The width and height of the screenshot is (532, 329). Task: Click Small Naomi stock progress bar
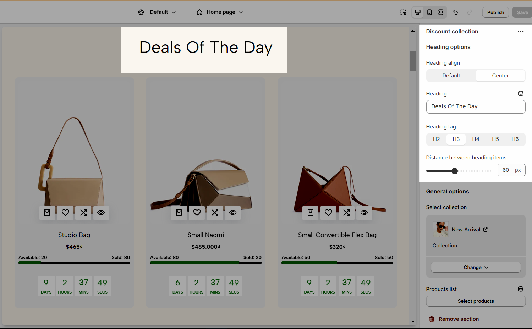pyautogui.click(x=206, y=263)
